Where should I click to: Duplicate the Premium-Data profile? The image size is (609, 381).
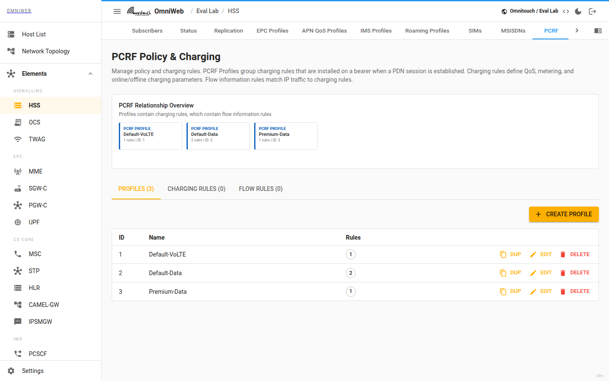click(510, 291)
